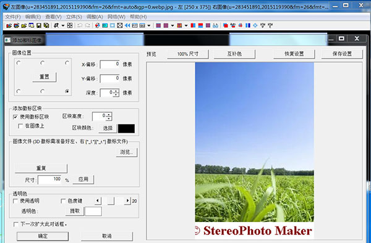Click the 3D glasses toolbar icon
Image resolution: width=371 pixels, height=243 pixels.
point(215,25)
